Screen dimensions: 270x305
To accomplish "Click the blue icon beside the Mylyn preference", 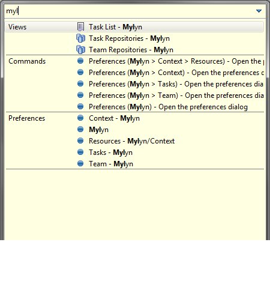I will [80, 129].
